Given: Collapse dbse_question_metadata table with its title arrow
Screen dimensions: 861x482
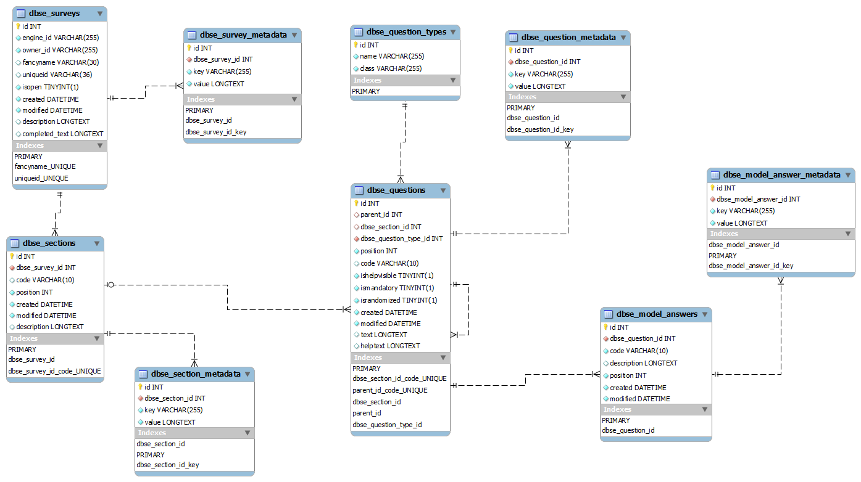Looking at the screenshot, I should 623,38.
